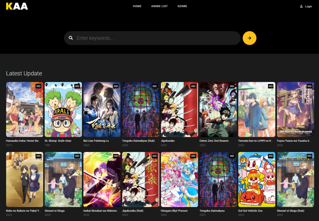Click the KAA logo
This screenshot has height=221, width=319.
(x=17, y=6)
